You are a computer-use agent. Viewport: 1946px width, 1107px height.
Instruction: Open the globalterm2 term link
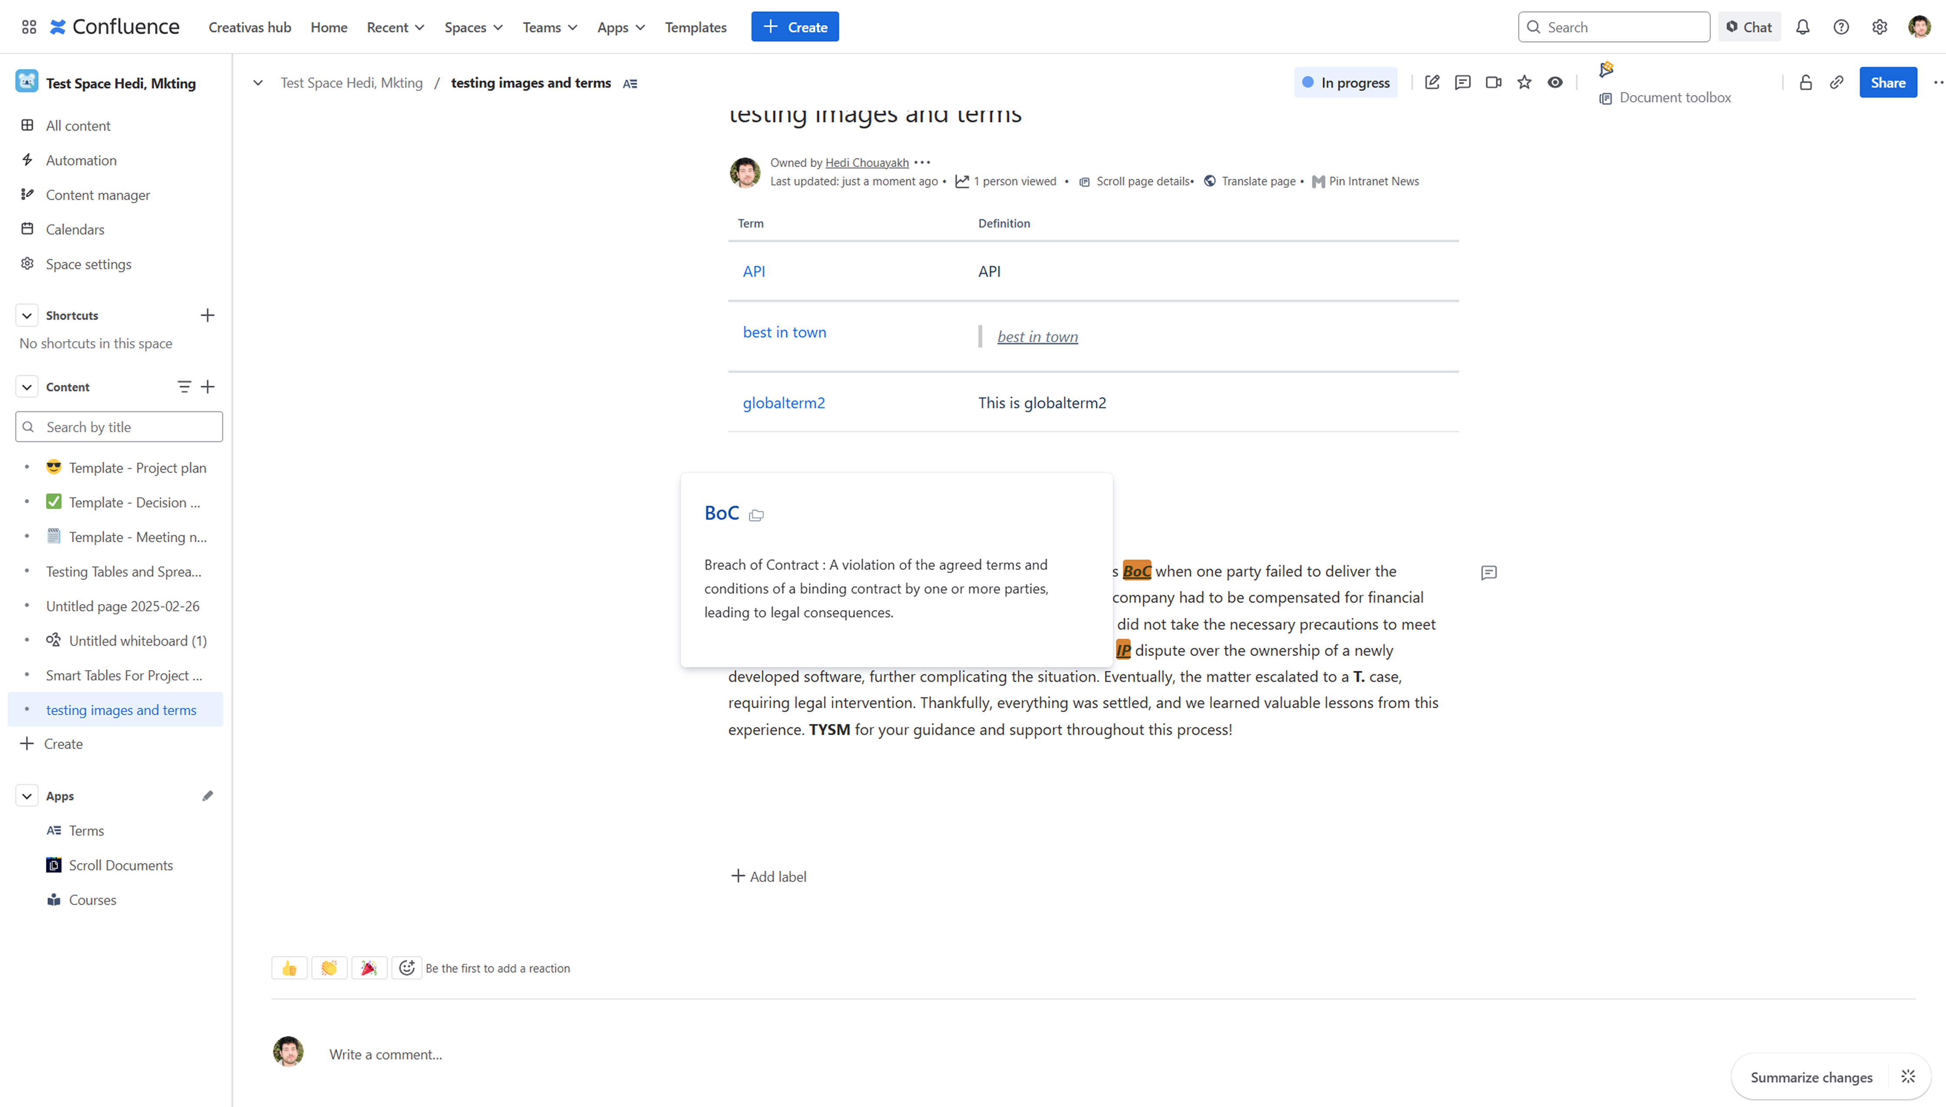click(783, 403)
